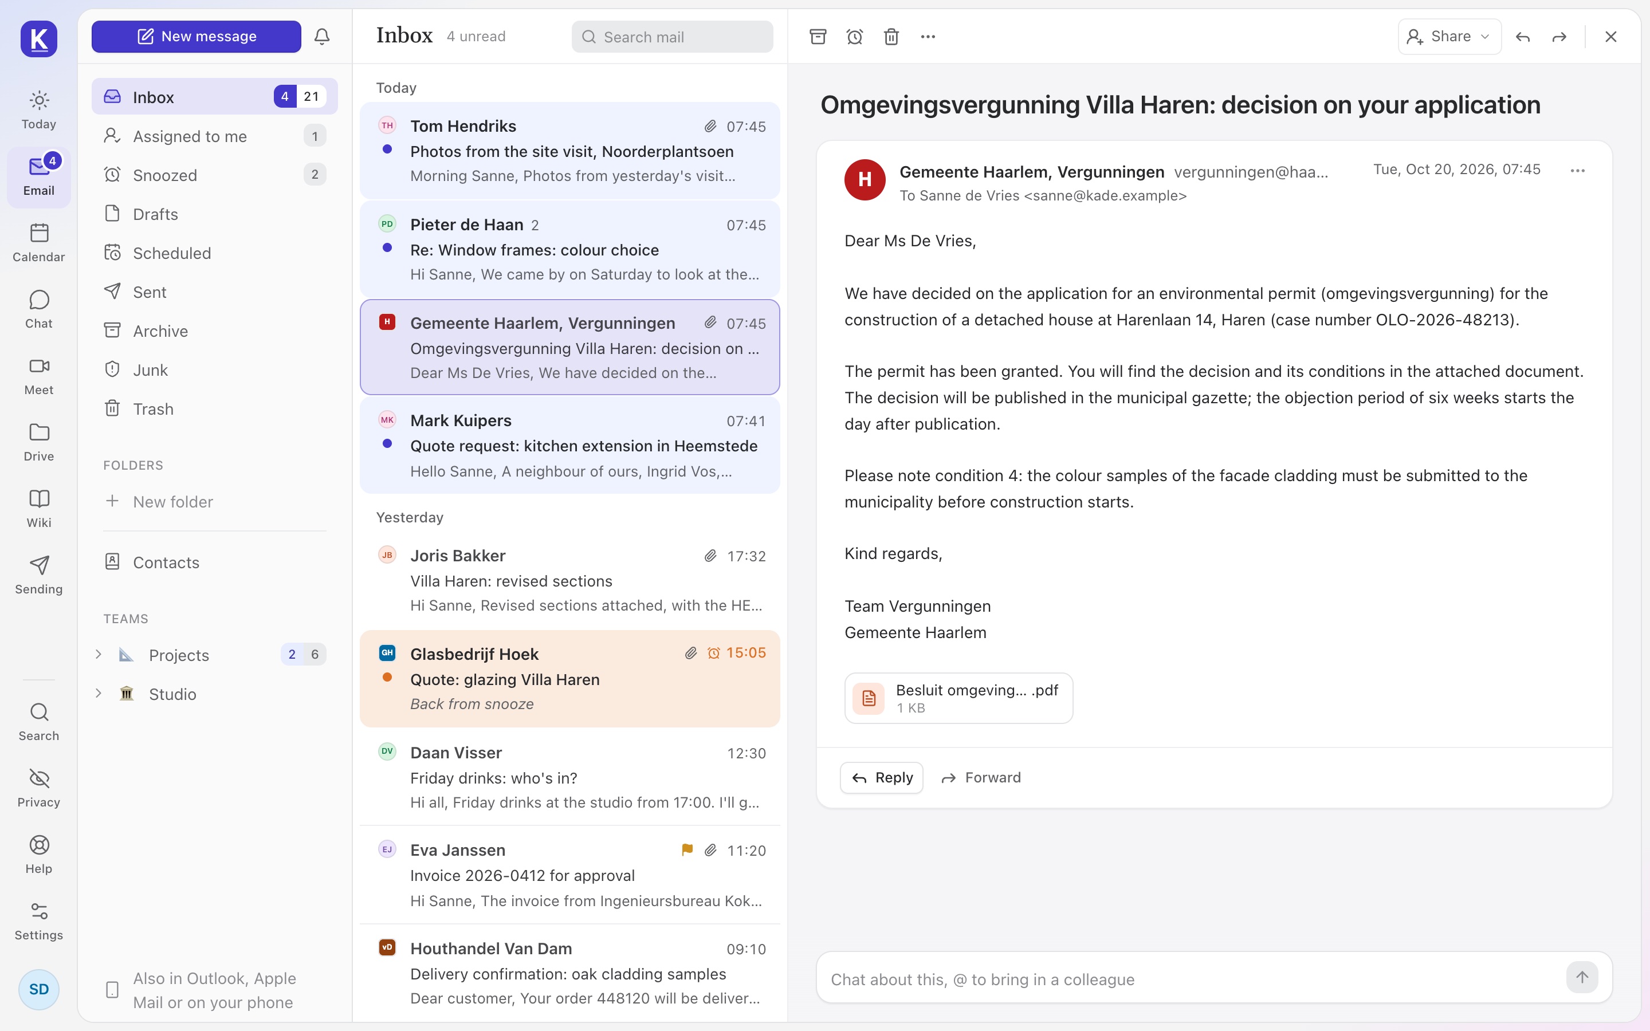1650x1031 pixels.
Task: Open the Trash folder
Action: click(215, 408)
